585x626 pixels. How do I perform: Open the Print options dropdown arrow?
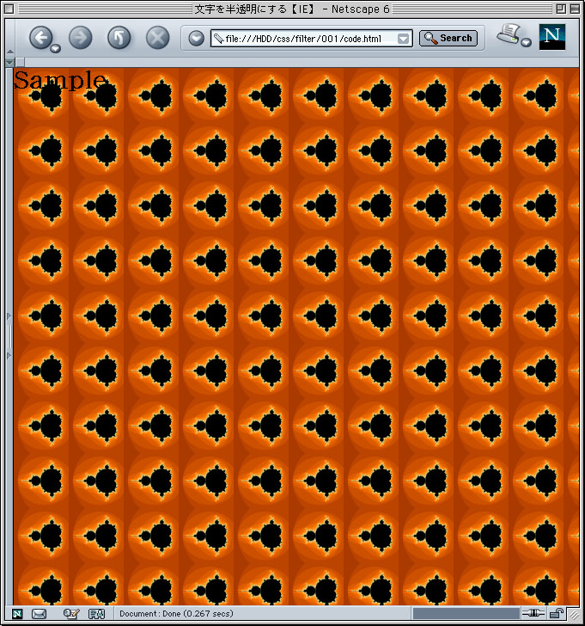click(x=527, y=42)
